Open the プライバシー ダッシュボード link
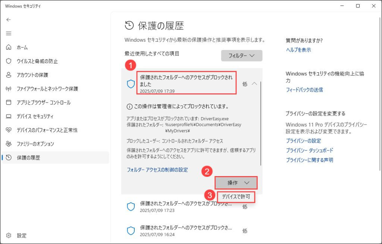 tap(309, 150)
